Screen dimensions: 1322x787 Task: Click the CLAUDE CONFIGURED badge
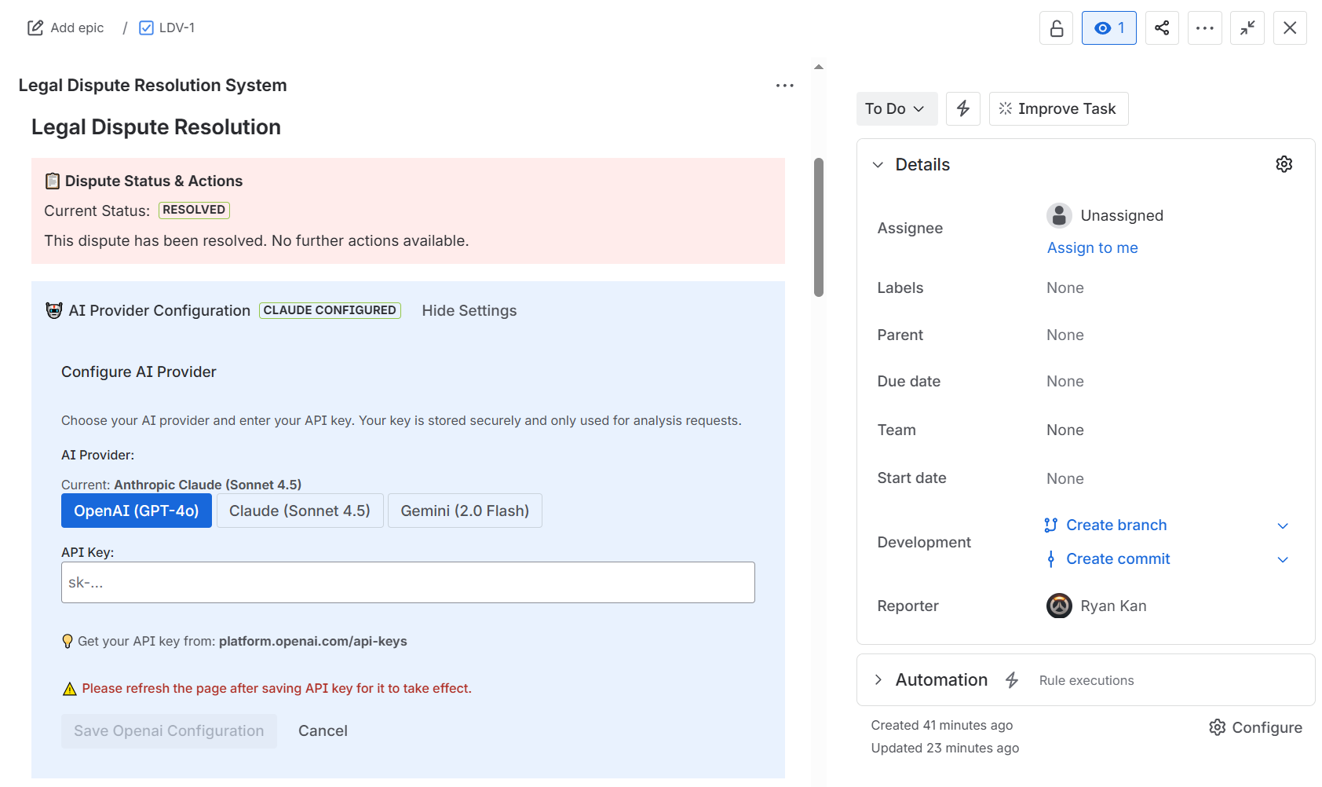[330, 311]
